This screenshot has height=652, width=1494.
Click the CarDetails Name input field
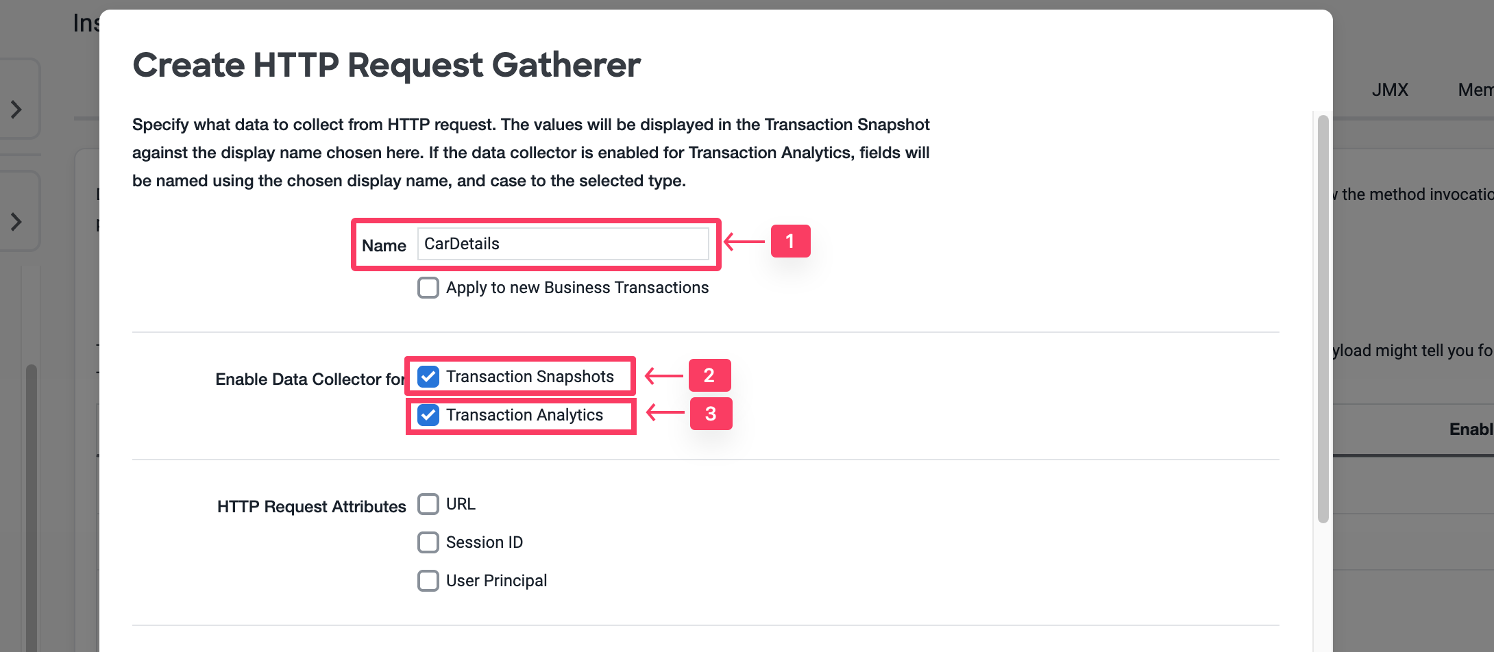(x=562, y=244)
